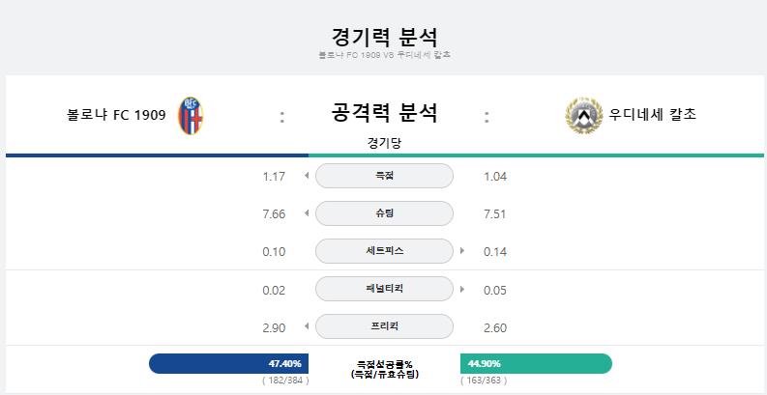Select the 슈팅 stat pill button
Viewport: 767px width, 395px height.
click(385, 213)
